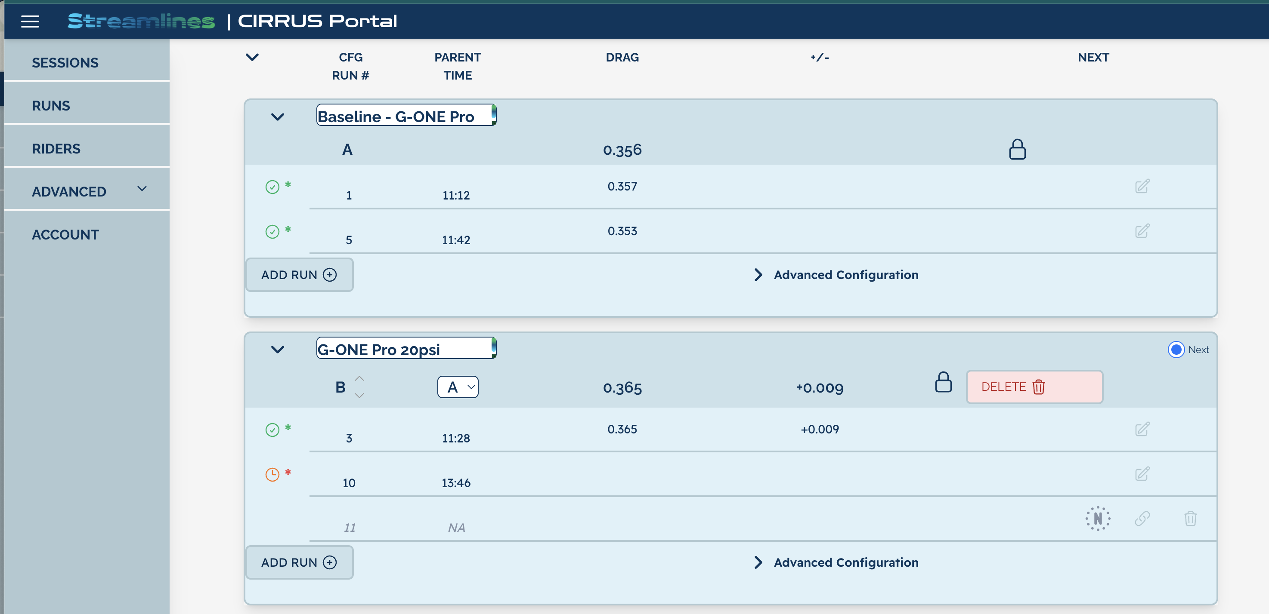The image size is (1269, 614).
Task: Click the green check status icon on run 5
Action: tap(273, 231)
